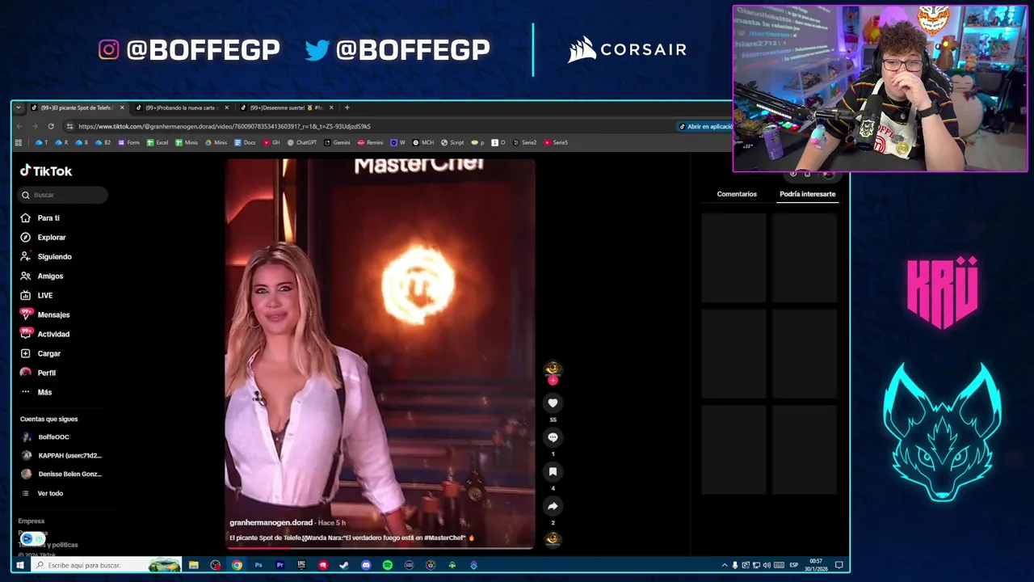This screenshot has height=582, width=1034.
Task: Open browser apps grid icon
Action: point(19,142)
